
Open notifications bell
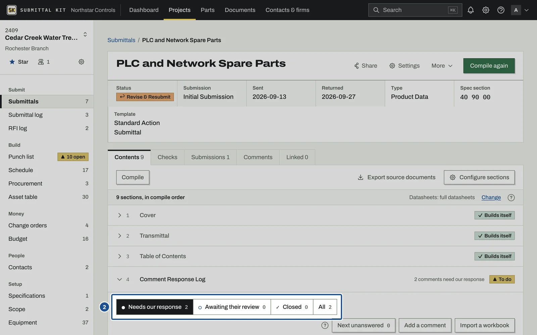tap(471, 10)
